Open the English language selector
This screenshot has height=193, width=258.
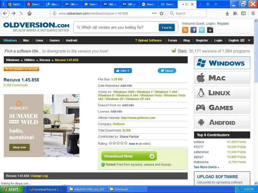click(236, 40)
